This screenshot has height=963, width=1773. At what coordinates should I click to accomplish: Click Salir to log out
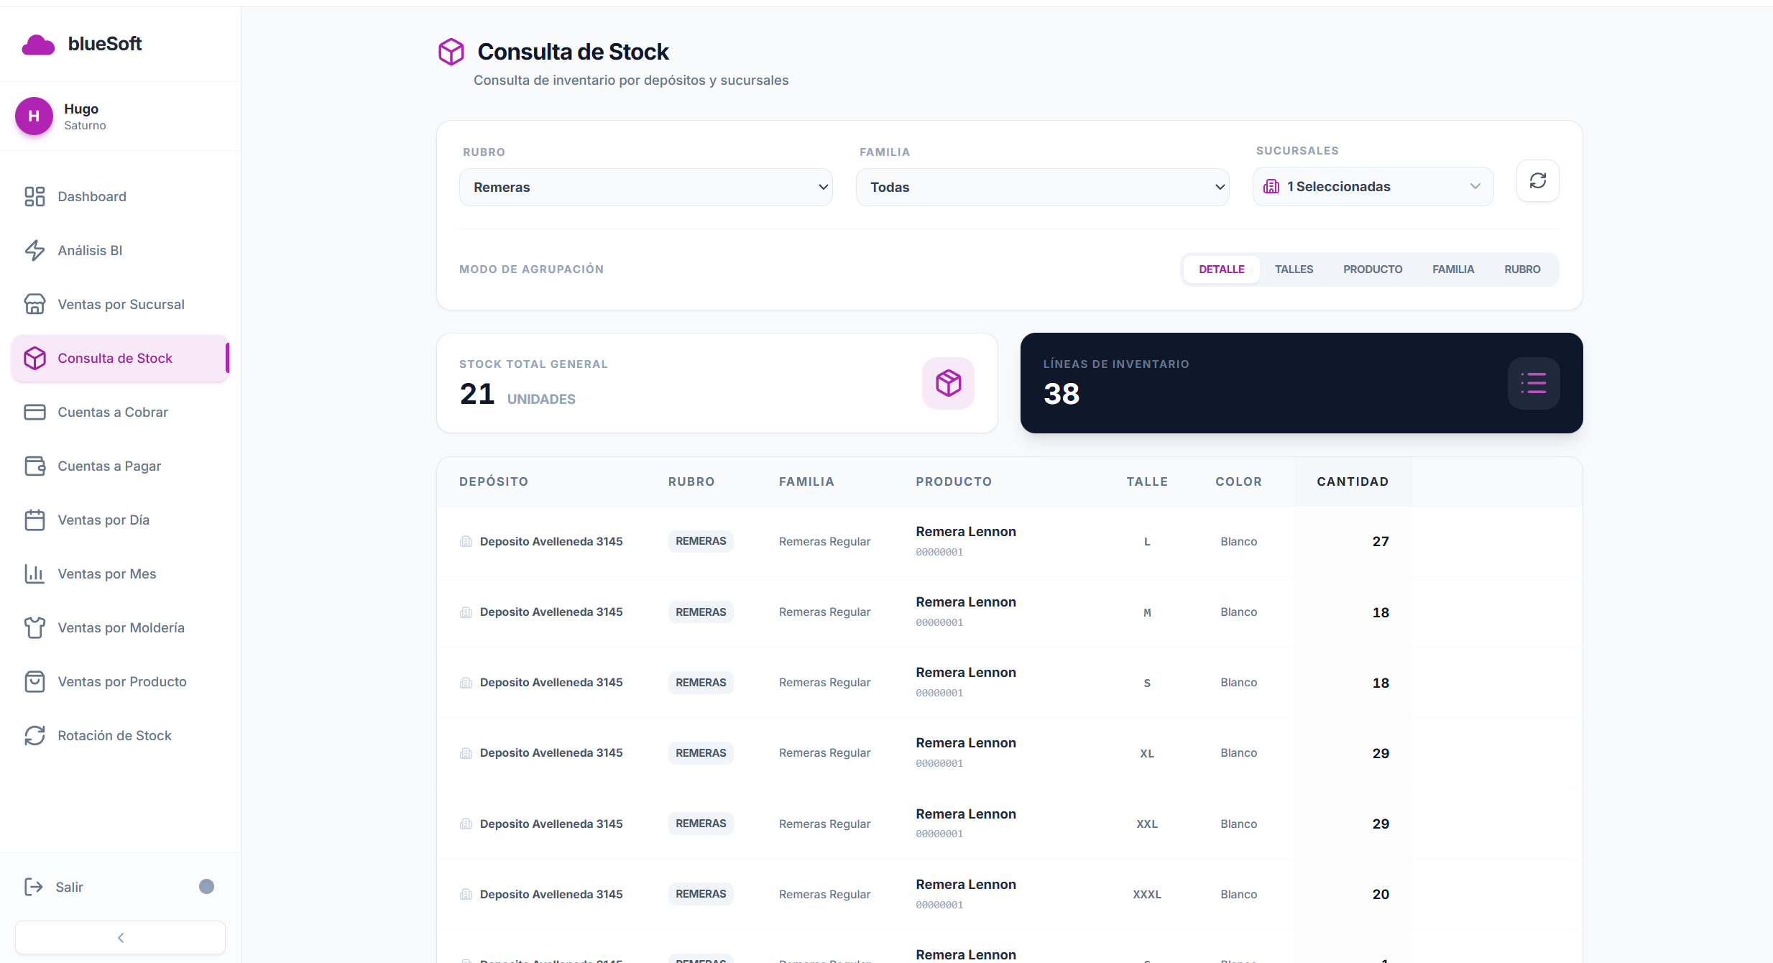[70, 887]
